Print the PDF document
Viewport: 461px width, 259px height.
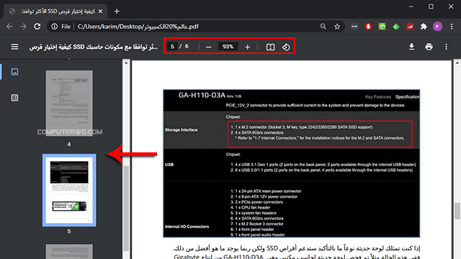coord(429,47)
